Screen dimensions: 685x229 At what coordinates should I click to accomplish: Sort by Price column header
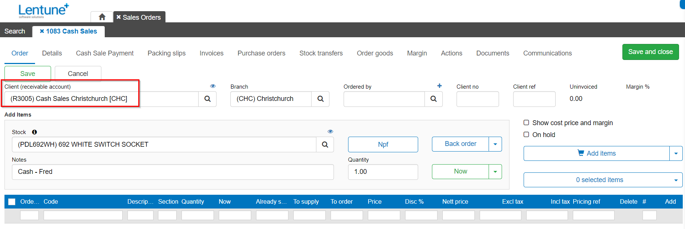375,202
